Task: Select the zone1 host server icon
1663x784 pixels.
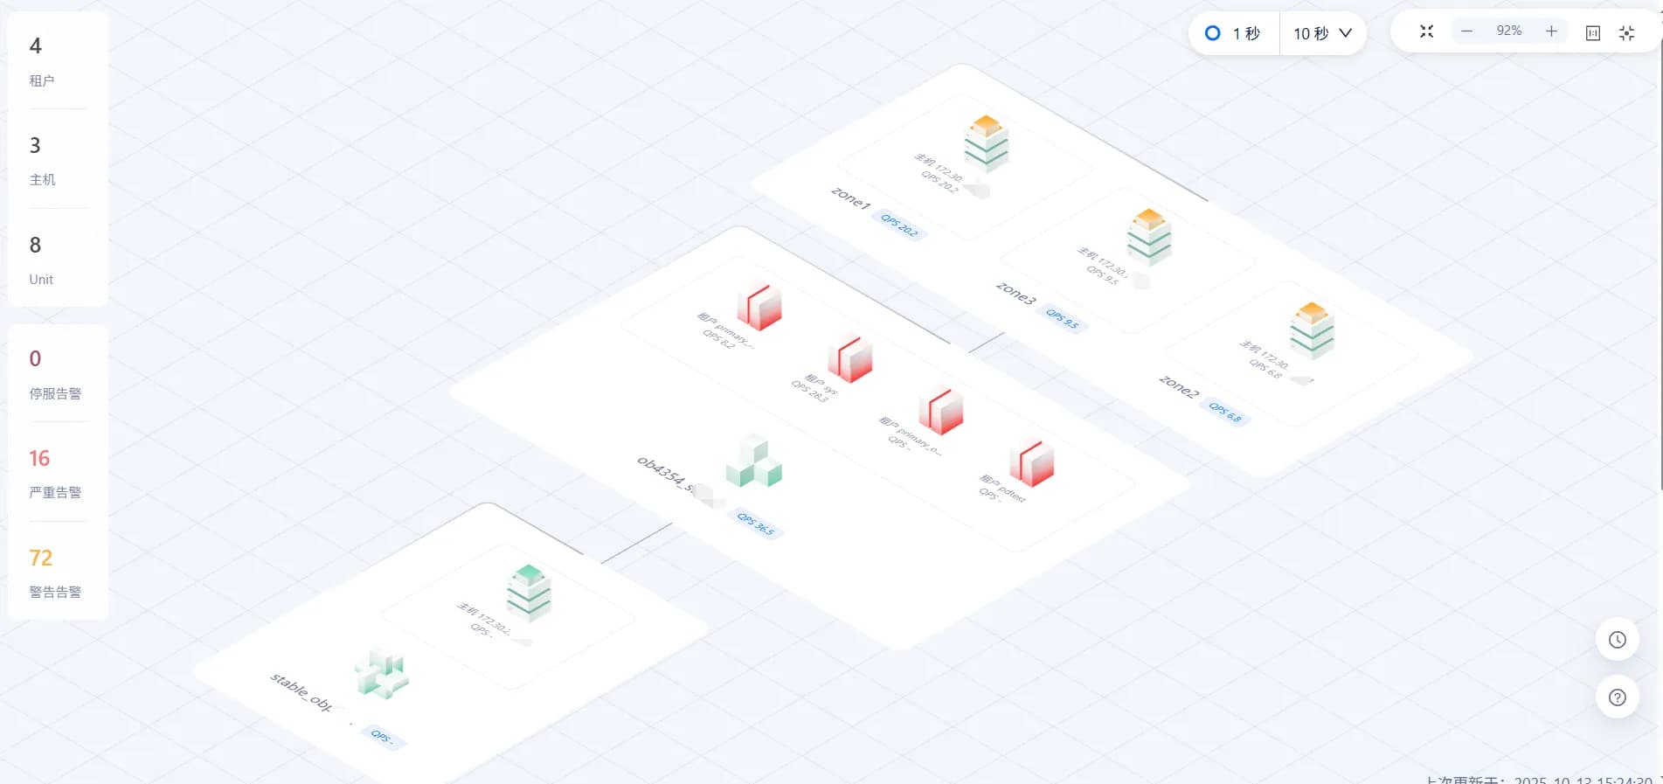Action: (986, 142)
